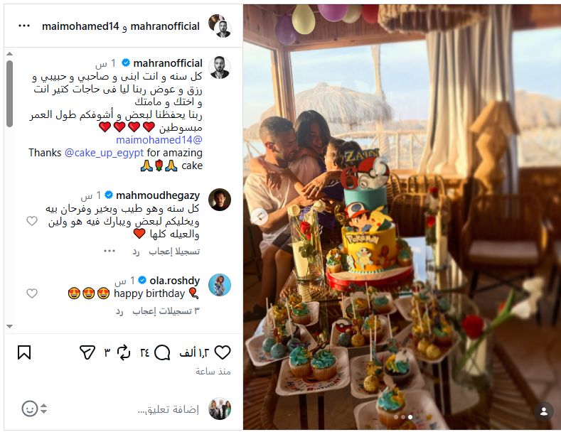Open the @maimohamed14 mention in the caption
The width and height of the screenshot is (561, 432).
pos(159,140)
